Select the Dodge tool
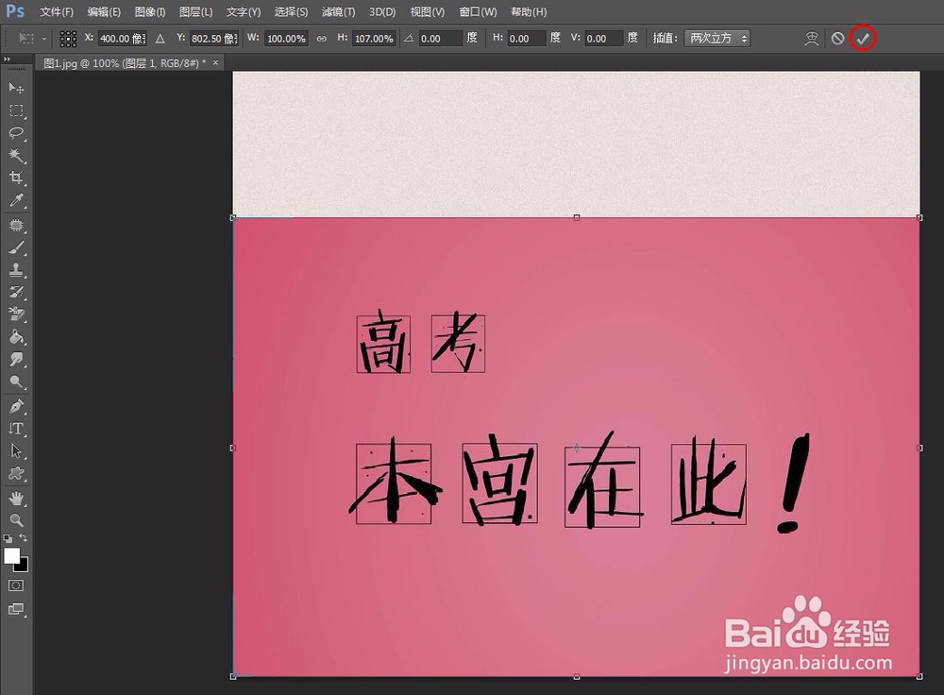This screenshot has width=944, height=695. point(16,381)
